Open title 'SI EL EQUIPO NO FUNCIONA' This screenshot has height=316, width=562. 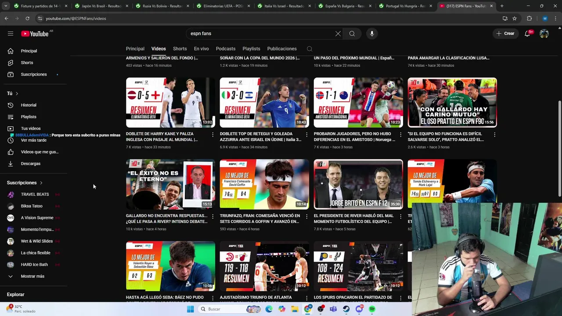tap(446, 136)
